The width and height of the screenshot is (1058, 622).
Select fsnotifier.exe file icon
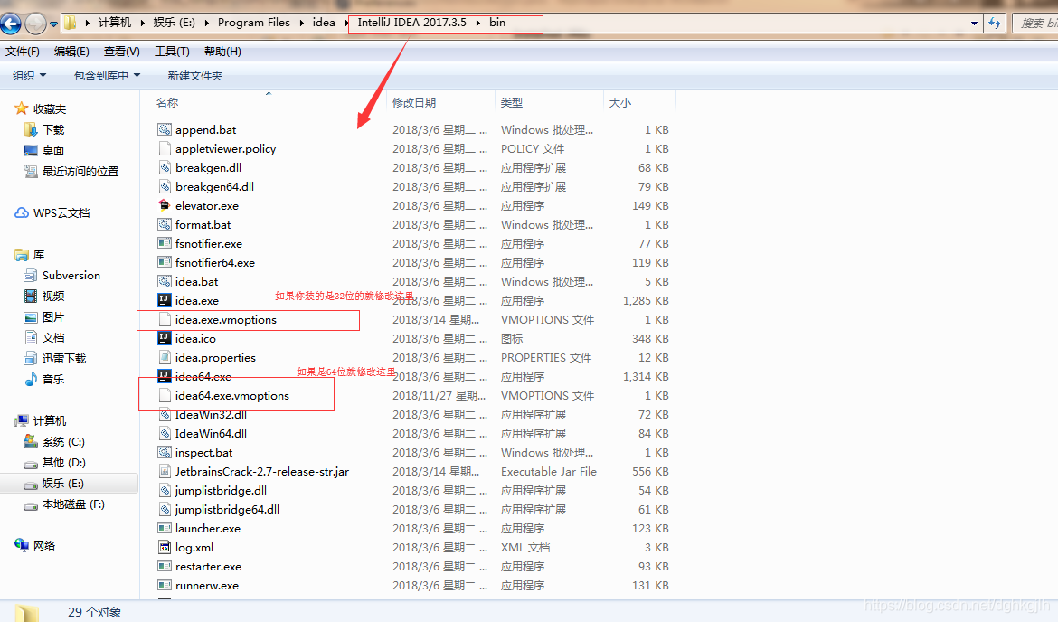(165, 243)
